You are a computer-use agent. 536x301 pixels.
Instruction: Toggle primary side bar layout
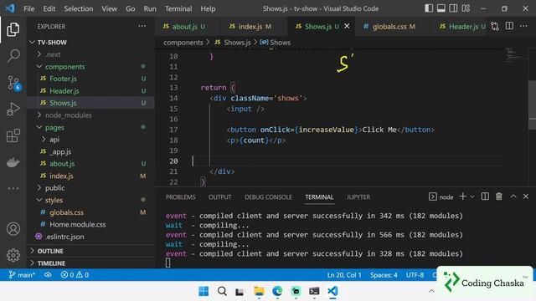(429, 8)
